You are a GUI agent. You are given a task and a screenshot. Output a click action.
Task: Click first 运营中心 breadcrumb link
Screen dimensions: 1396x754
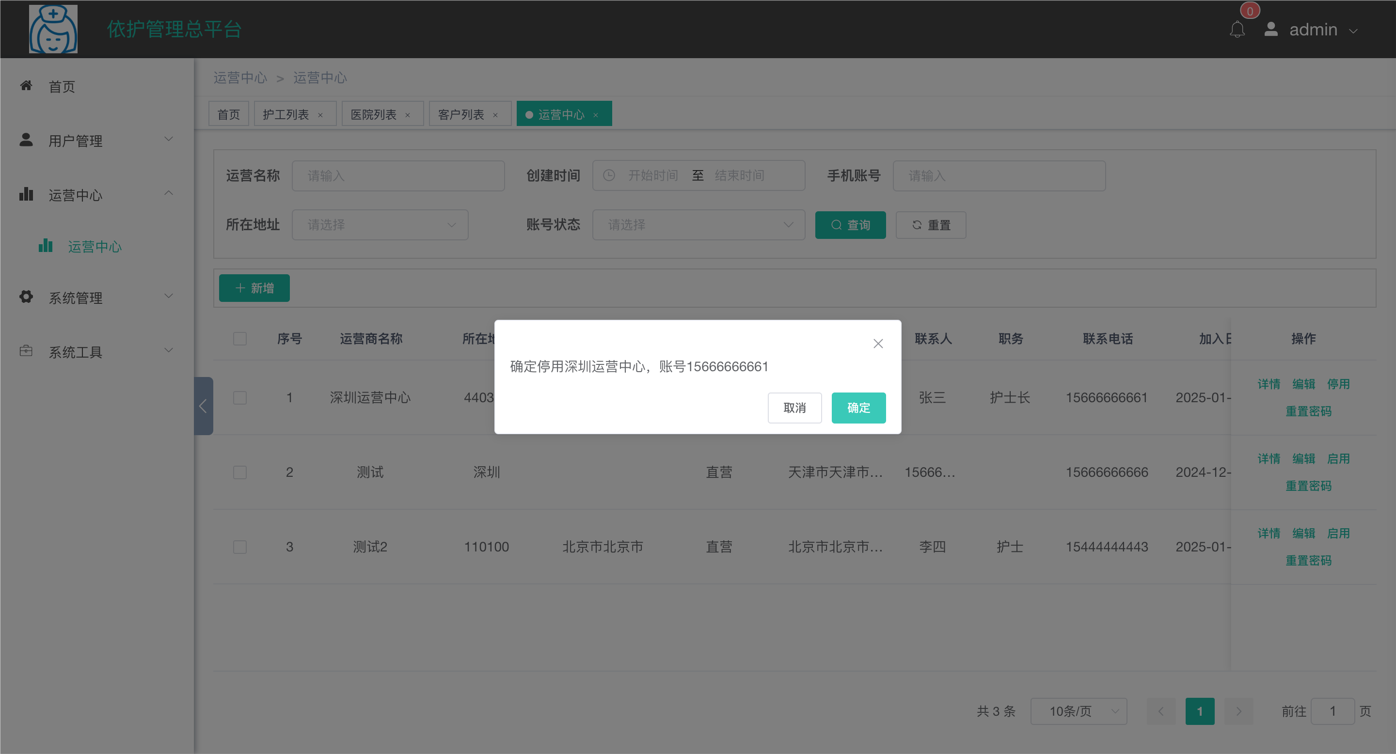click(240, 78)
